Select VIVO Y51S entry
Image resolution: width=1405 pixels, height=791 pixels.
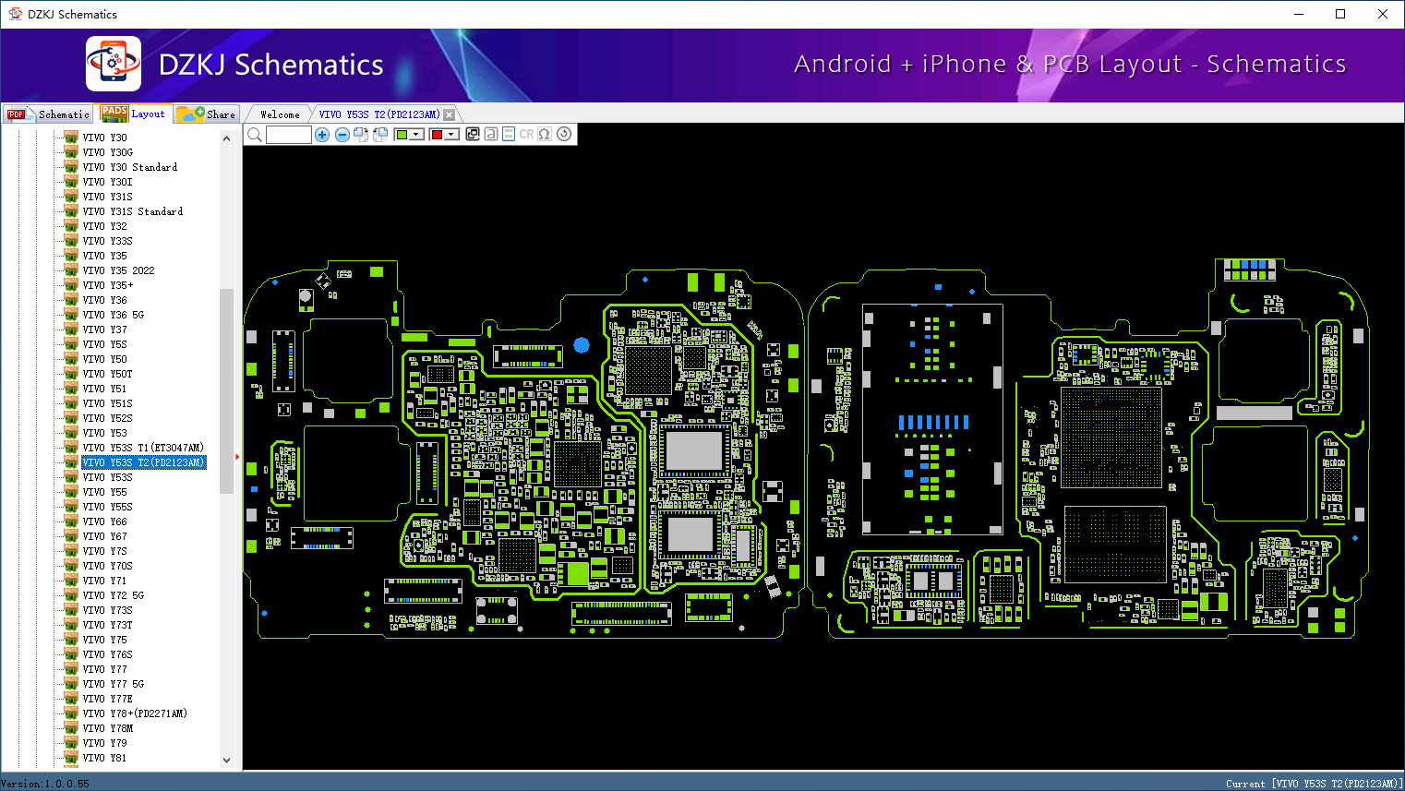pyautogui.click(x=108, y=403)
